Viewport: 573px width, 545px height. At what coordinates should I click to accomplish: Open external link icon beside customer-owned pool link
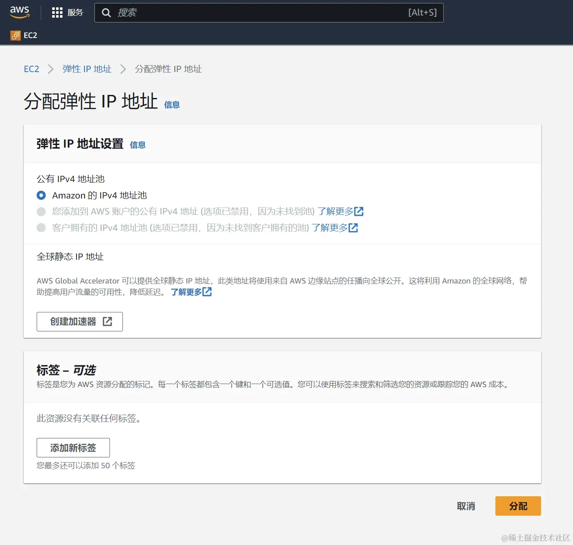tap(353, 228)
